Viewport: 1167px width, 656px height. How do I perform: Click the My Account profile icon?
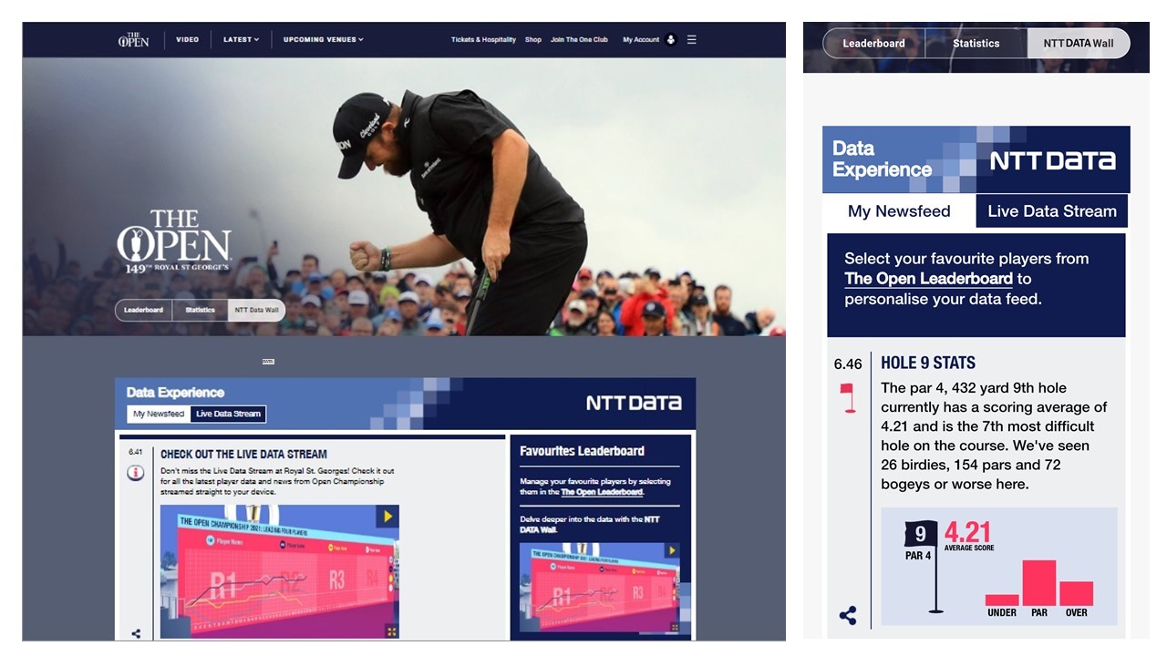671,40
